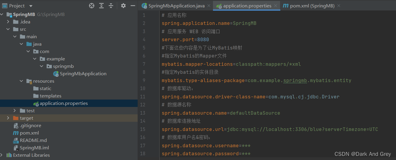Image resolution: width=396 pixels, height=160 pixels.
Task: Select application.properties in project tree
Action: tap(64, 103)
